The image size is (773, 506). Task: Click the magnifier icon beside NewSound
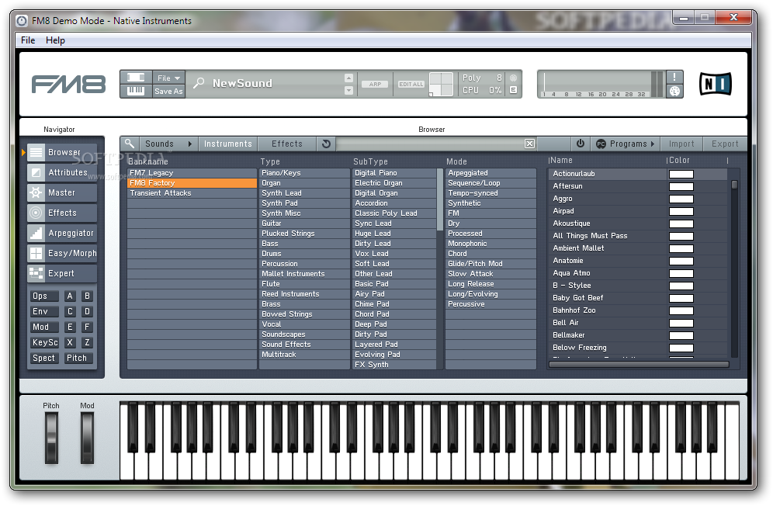[x=199, y=83]
